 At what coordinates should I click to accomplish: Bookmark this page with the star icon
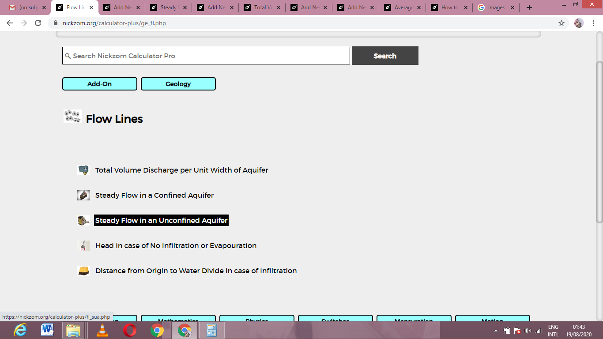click(x=562, y=23)
